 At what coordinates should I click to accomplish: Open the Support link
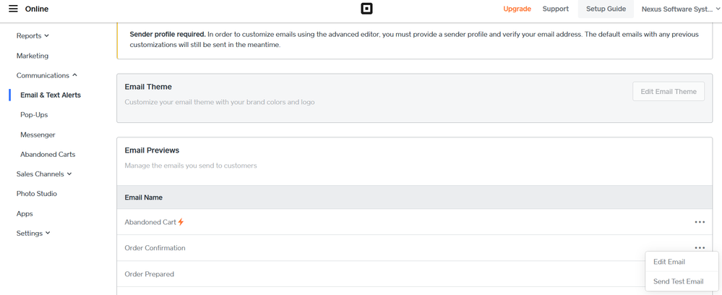coord(555,9)
